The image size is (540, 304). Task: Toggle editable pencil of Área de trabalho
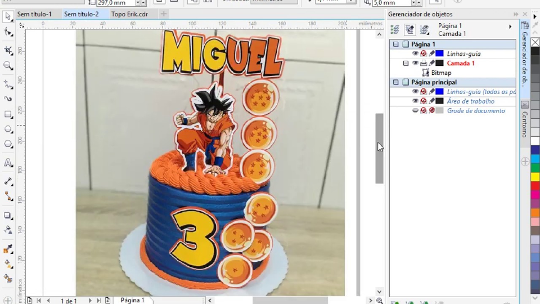click(x=432, y=101)
